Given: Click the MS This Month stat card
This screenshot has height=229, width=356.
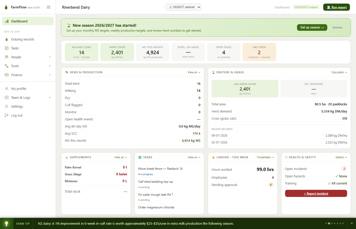Looking at the screenshot, I should 153,52.
